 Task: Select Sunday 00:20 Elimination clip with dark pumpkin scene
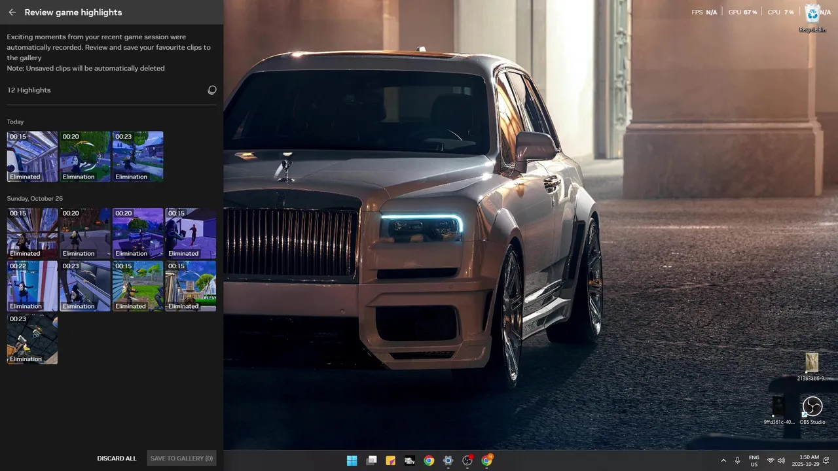pyautogui.click(x=85, y=233)
